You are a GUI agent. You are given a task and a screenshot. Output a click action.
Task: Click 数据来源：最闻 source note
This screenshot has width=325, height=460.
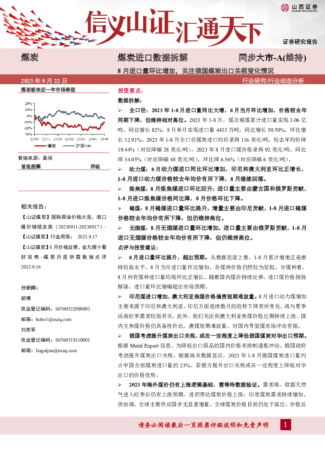(35, 158)
